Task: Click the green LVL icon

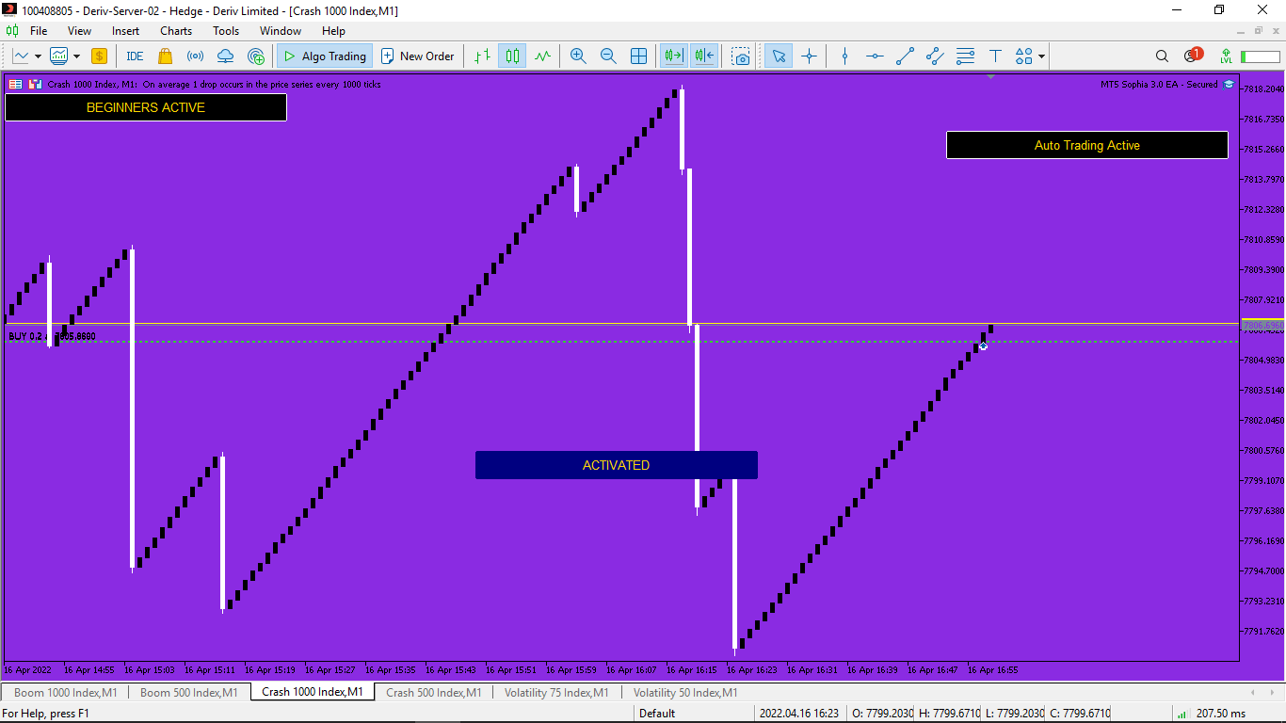Action: pyautogui.click(x=1225, y=56)
